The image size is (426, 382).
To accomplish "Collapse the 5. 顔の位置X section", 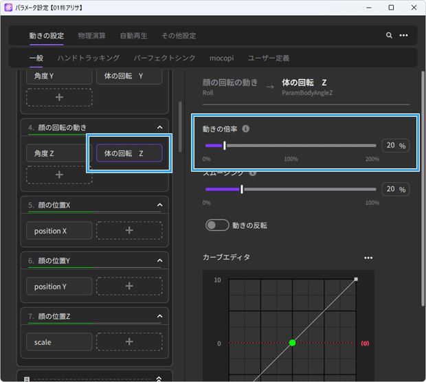I will 159,205.
